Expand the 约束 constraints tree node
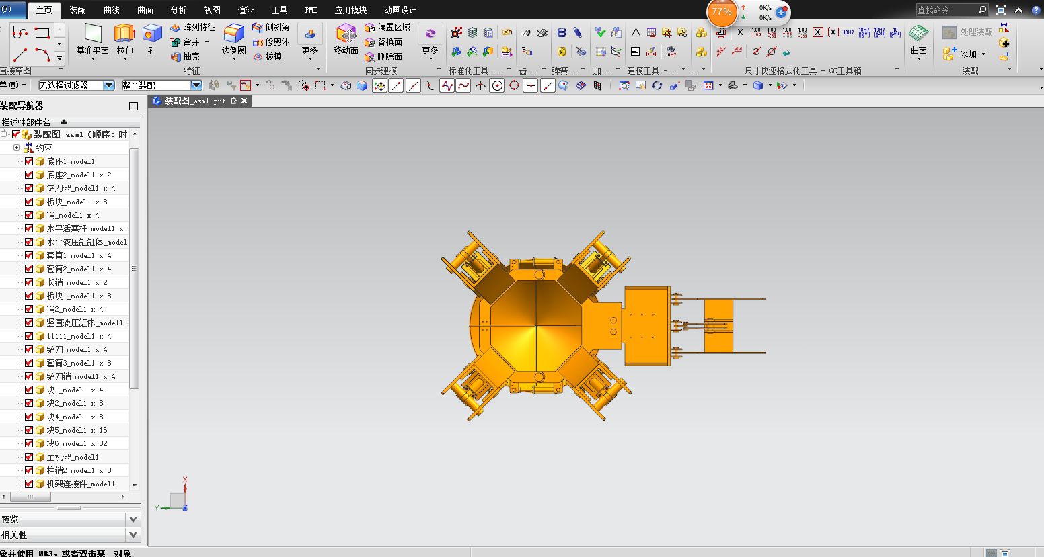 click(x=16, y=148)
